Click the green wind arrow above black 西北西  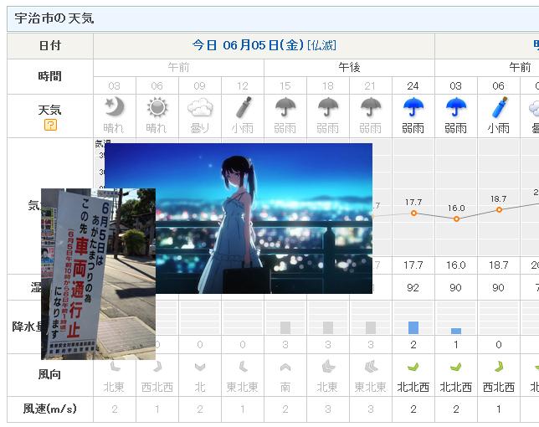(x=499, y=367)
